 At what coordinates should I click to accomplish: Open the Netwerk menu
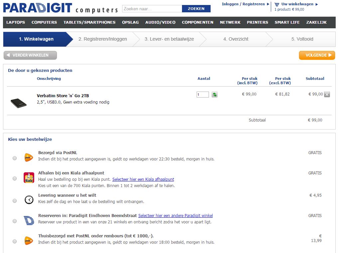pos(230,22)
